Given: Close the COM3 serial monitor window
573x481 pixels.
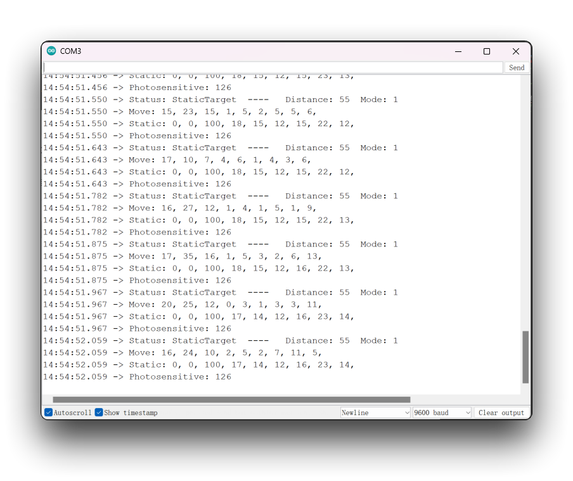Looking at the screenshot, I should [515, 51].
